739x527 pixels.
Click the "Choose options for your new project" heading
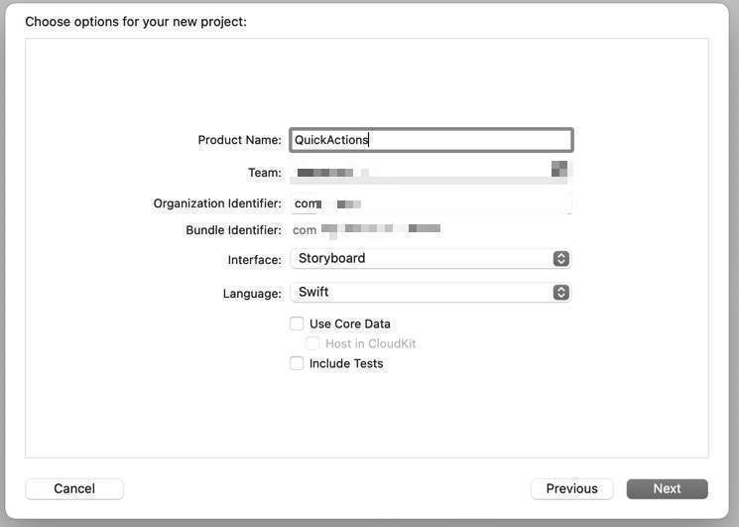136,21
